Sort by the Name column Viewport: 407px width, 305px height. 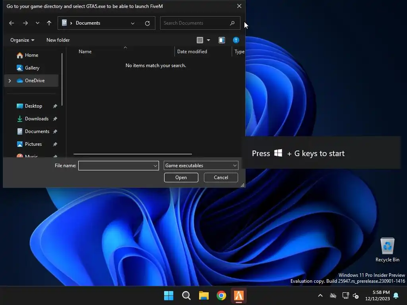point(85,52)
